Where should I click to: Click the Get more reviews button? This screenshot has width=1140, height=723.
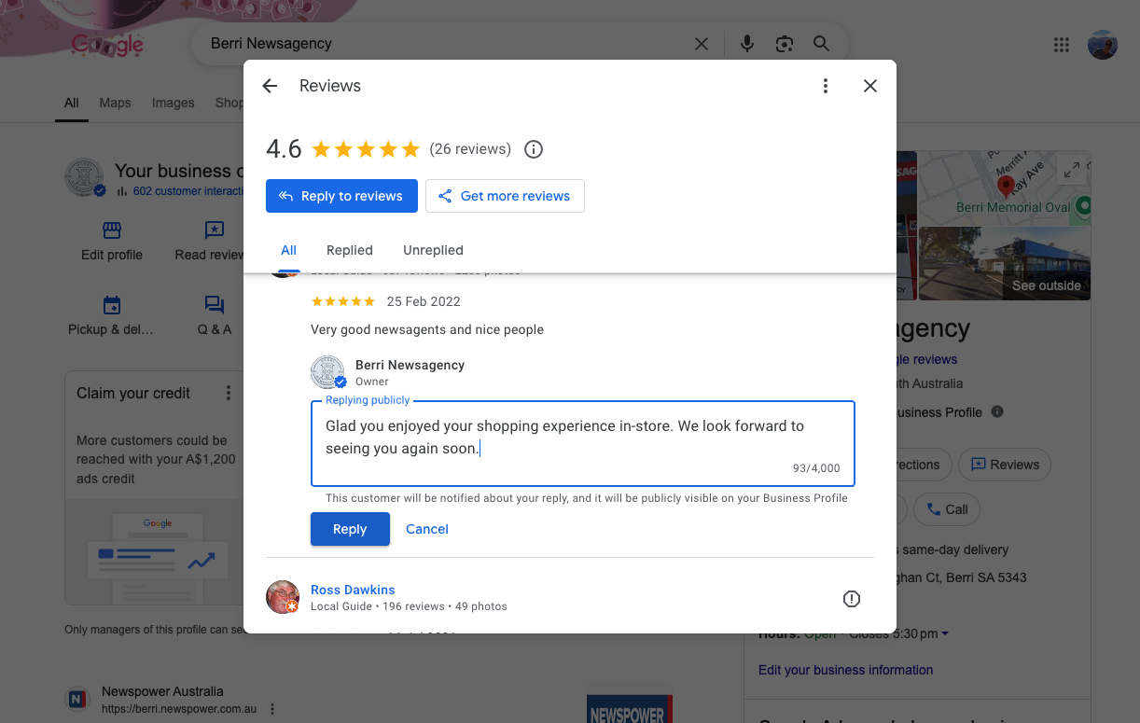tap(505, 196)
